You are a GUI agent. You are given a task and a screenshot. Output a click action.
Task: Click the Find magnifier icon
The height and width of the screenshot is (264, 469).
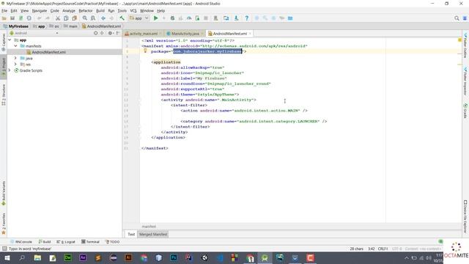[x=85, y=18]
